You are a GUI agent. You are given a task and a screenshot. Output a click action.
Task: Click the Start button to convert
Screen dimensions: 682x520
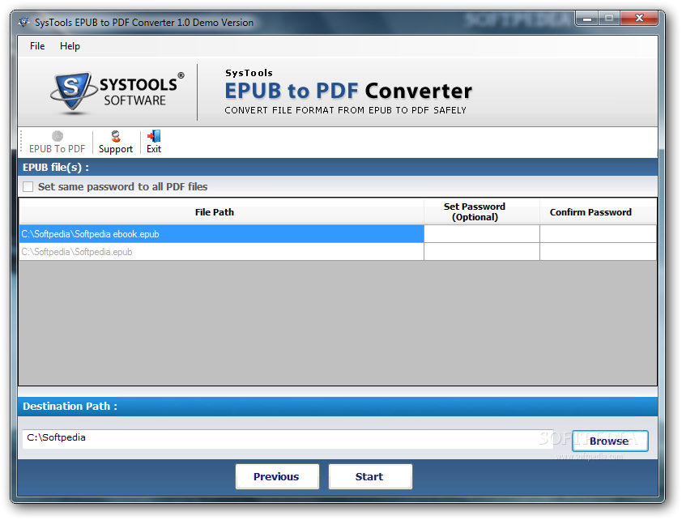370,476
